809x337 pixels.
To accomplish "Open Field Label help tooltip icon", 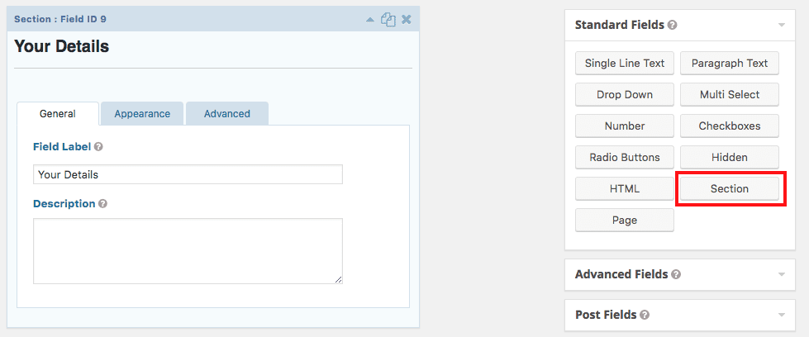I will click(98, 147).
